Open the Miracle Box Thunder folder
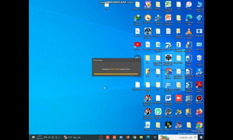The image size is (233, 140). pyautogui.click(x=179, y=74)
